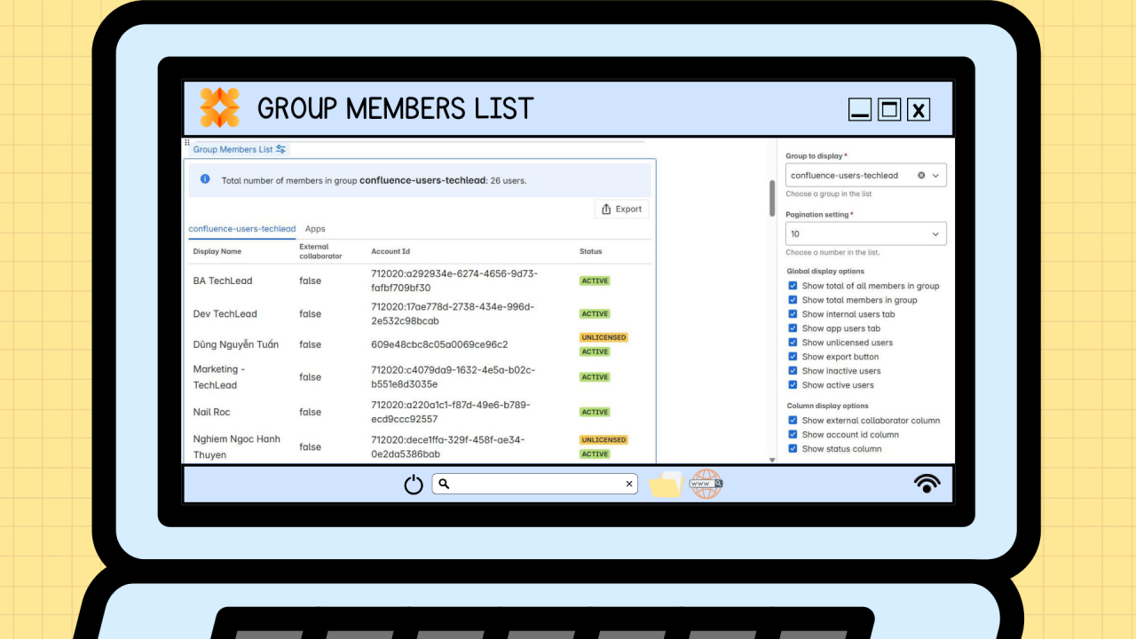Click the External collaborator column header
The height and width of the screenshot is (639, 1136).
tap(320, 252)
